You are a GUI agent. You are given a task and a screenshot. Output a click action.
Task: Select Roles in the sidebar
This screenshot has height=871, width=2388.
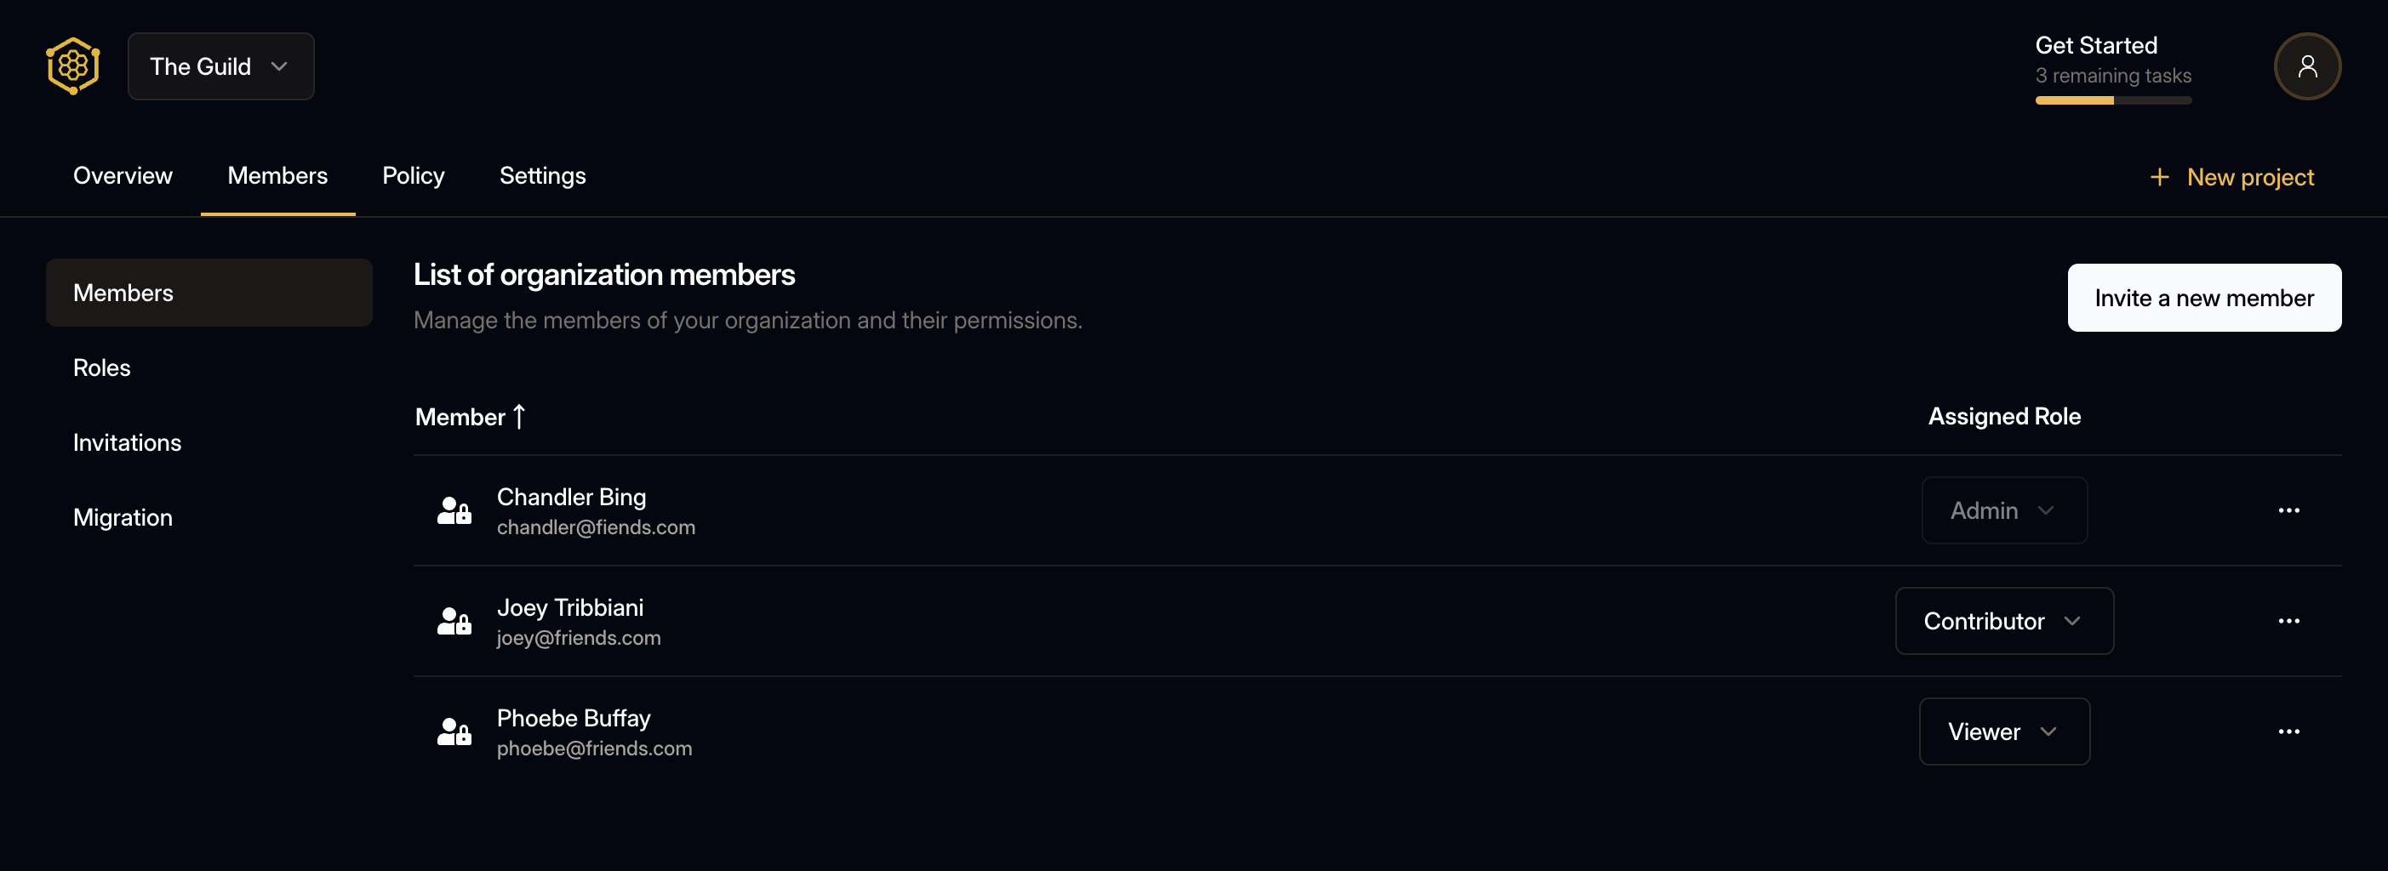[x=102, y=367]
